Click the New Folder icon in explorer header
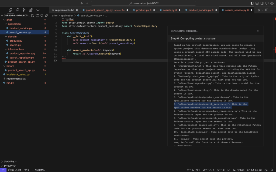The width and height of the screenshot is (276, 172). [x=37, y=15]
